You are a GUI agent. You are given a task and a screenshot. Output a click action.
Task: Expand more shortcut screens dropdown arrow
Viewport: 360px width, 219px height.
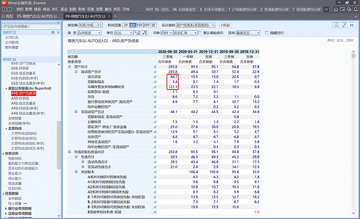click(326, 9)
